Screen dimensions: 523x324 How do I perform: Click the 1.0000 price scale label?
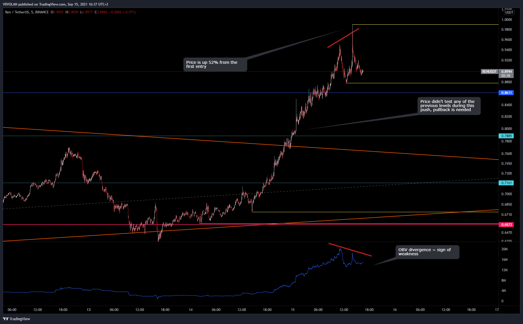(x=507, y=20)
